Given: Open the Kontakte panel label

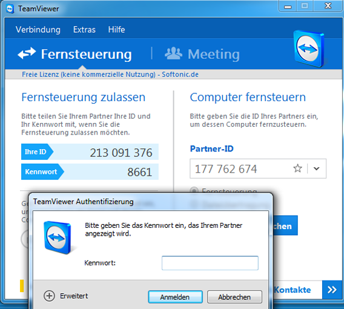Looking at the screenshot, I should pyautogui.click(x=293, y=290).
